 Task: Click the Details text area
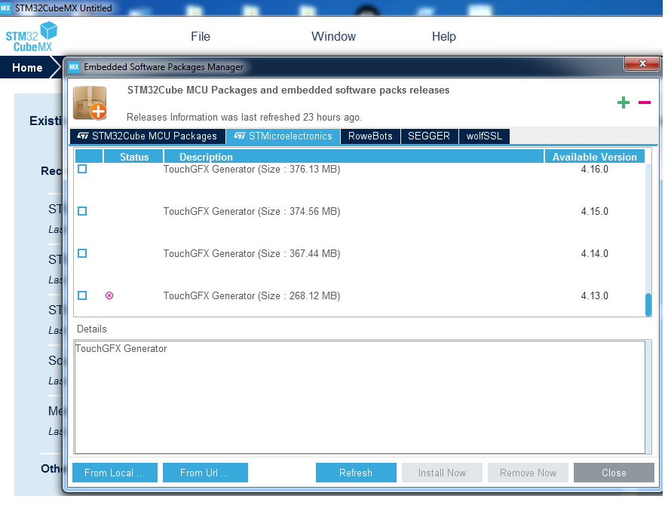[360, 397]
